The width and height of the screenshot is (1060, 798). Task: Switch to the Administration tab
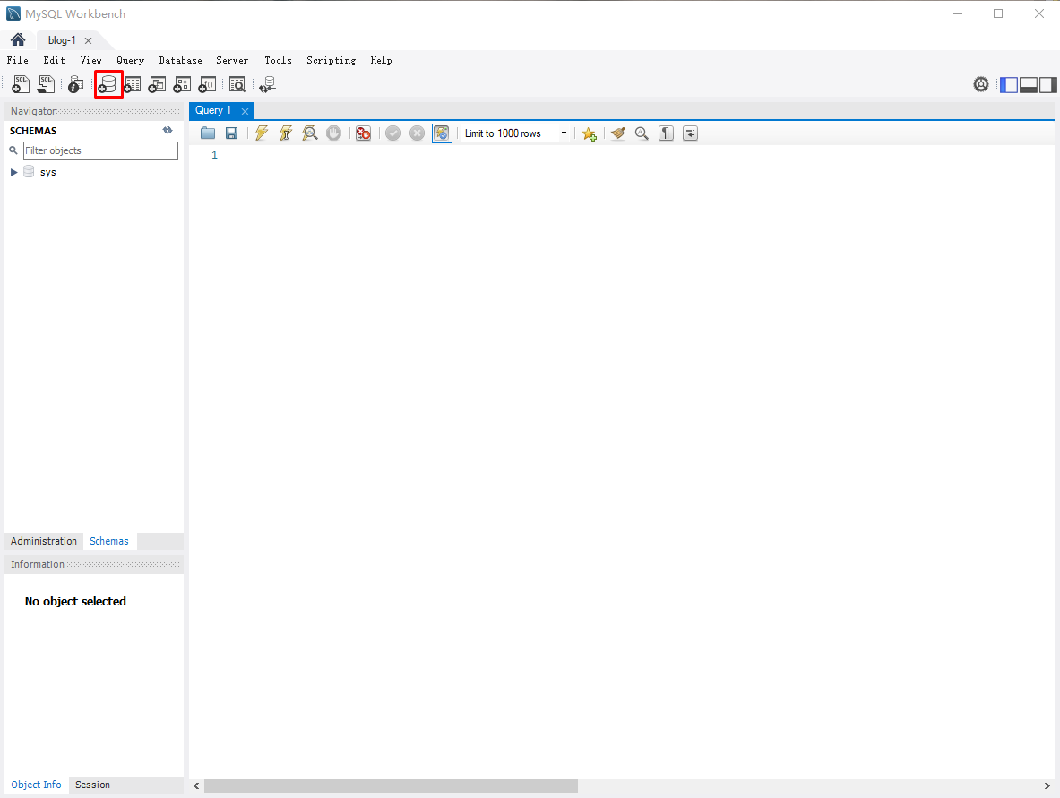[44, 541]
